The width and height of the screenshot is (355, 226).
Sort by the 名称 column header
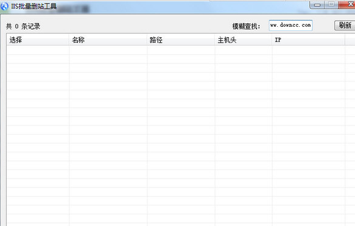[108, 40]
